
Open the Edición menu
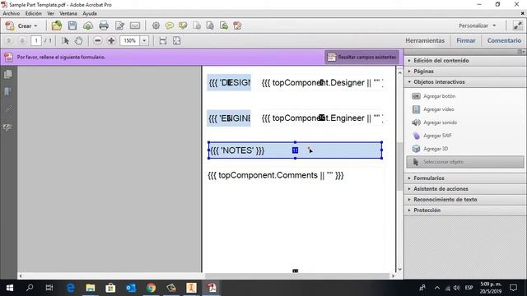coord(34,13)
